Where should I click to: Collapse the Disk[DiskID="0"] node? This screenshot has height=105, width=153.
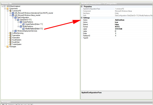16,20
